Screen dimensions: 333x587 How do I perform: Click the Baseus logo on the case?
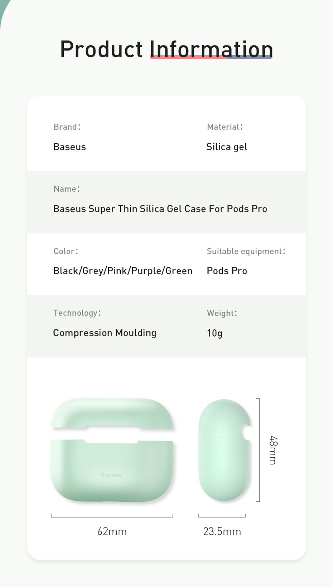point(111,475)
